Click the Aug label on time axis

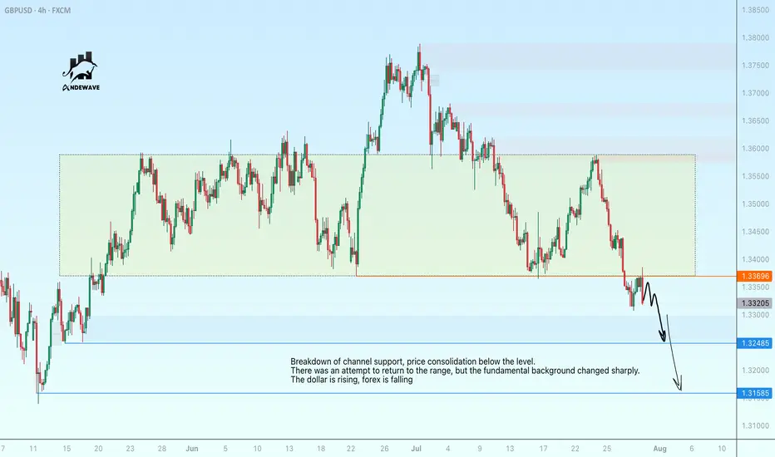pyautogui.click(x=660, y=449)
